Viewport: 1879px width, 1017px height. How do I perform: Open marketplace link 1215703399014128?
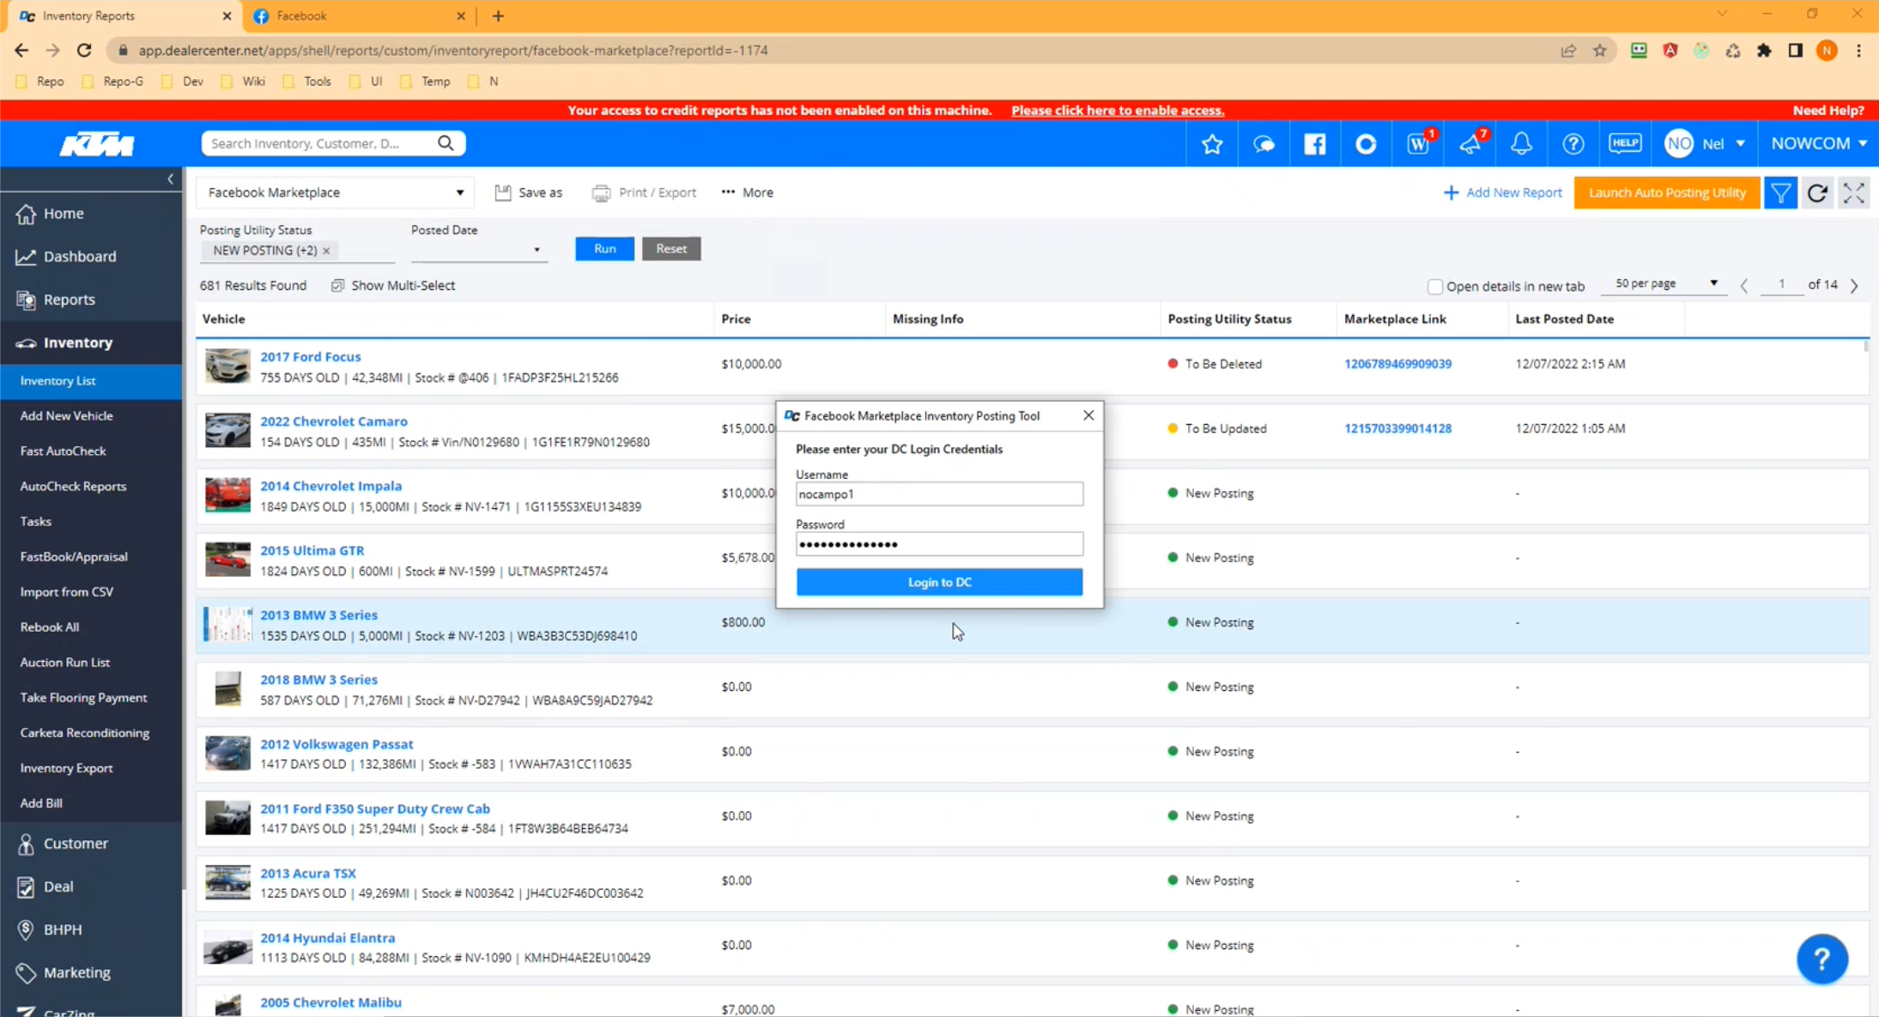(1397, 428)
